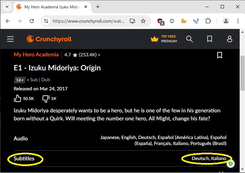
Task: Minimize the browser window
Action: tap(207, 7)
